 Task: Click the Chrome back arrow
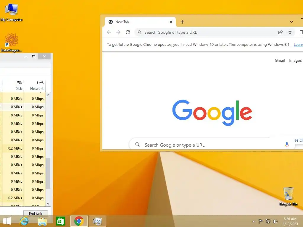[x=109, y=32]
